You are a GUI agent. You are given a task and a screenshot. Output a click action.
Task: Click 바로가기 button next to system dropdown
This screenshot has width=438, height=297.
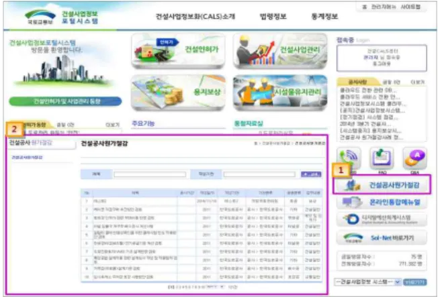click(415, 282)
